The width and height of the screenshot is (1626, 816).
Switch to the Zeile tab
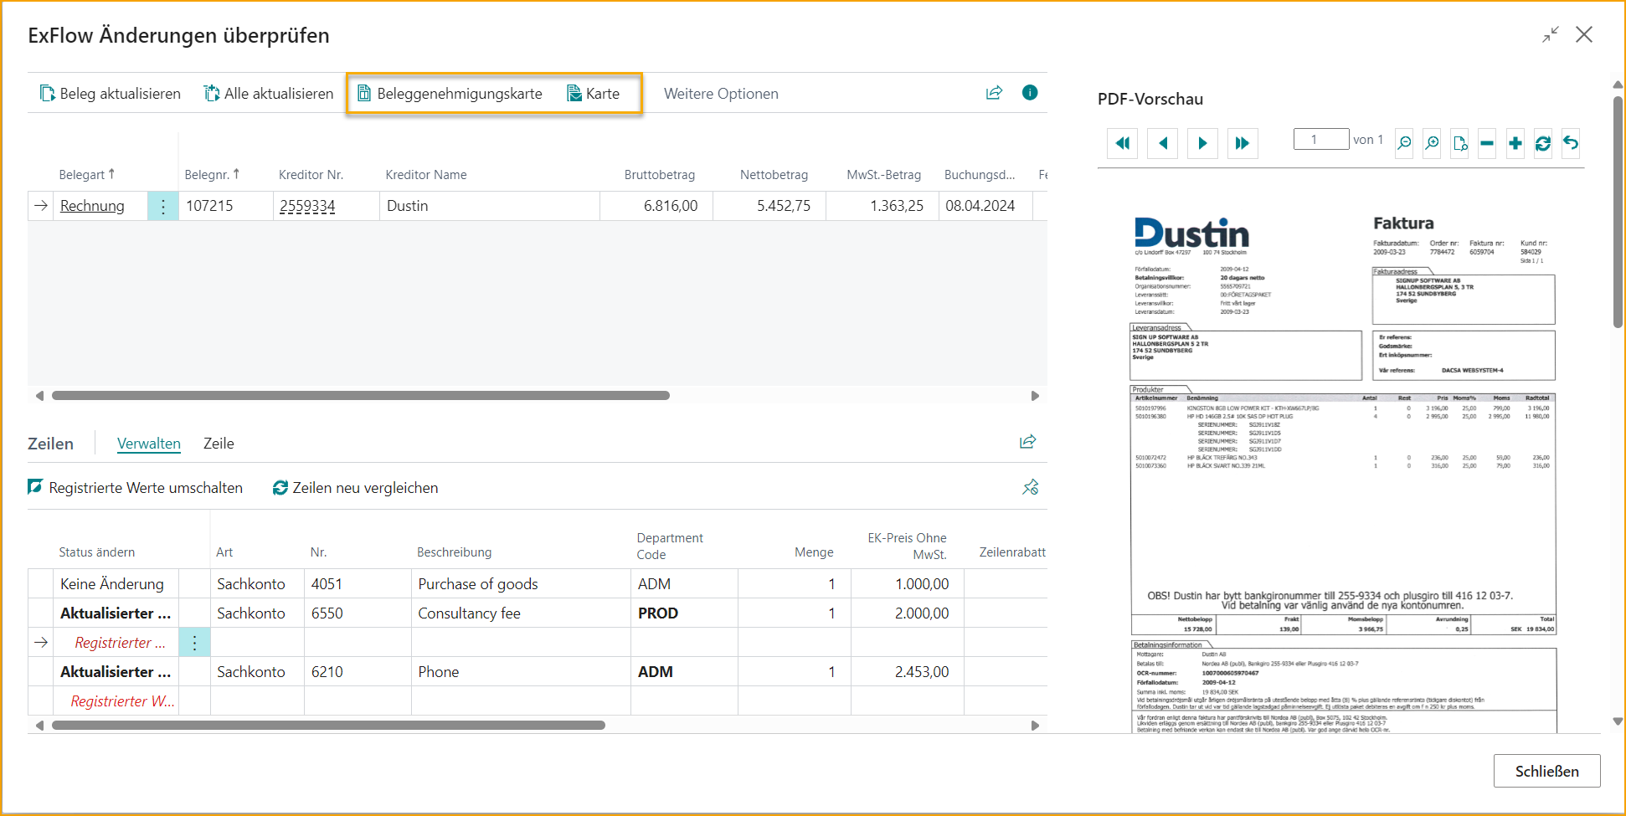point(219,444)
